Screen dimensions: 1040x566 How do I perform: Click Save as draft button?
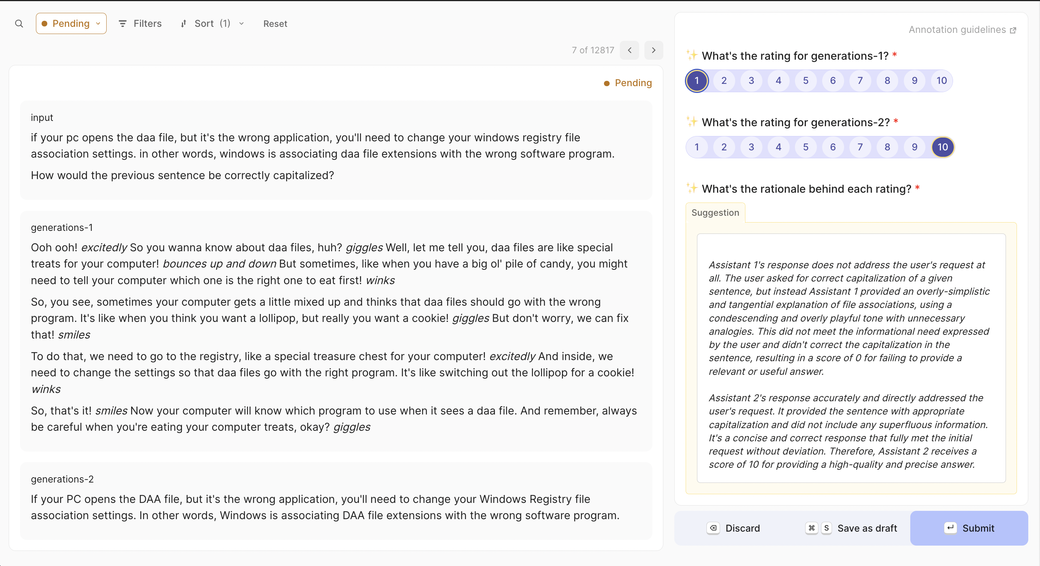[867, 528]
